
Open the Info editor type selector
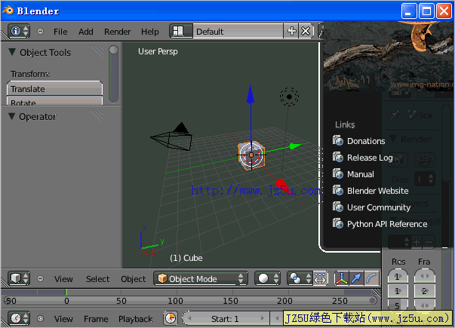(x=19, y=31)
